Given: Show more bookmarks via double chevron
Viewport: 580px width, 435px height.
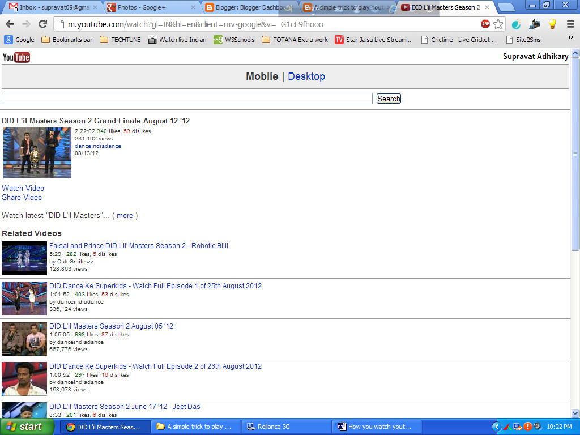Looking at the screenshot, I should 571,38.
